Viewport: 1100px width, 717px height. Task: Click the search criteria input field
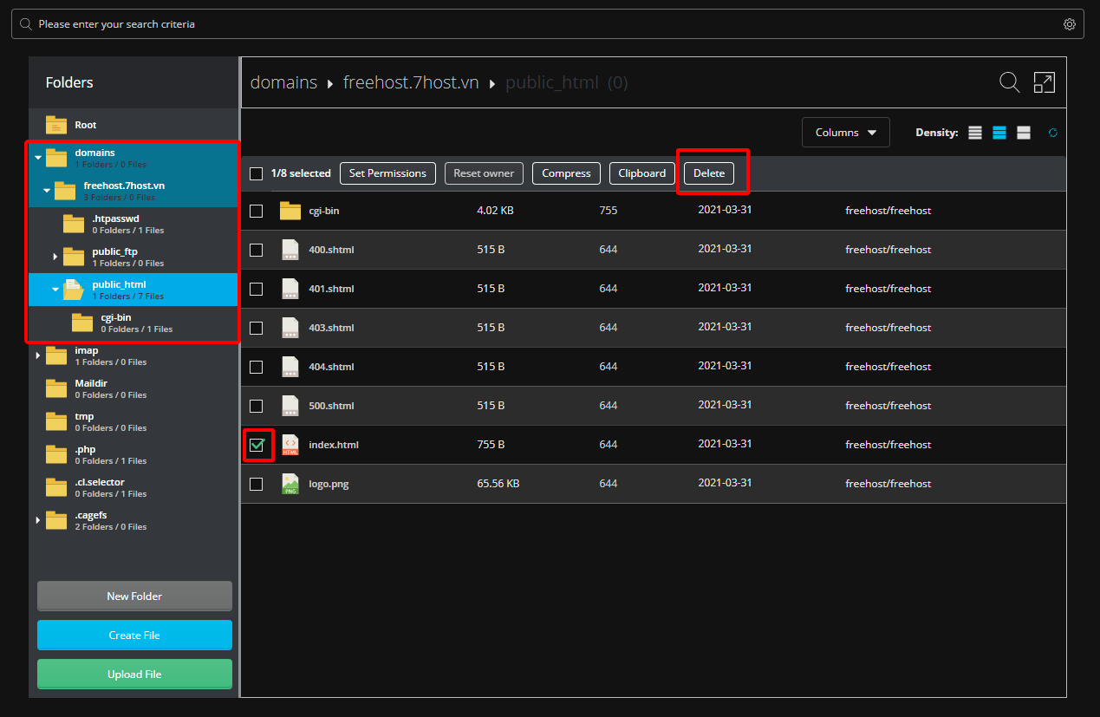click(x=548, y=24)
